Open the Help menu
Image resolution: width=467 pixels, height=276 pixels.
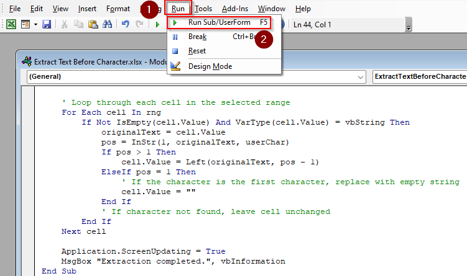point(303,9)
